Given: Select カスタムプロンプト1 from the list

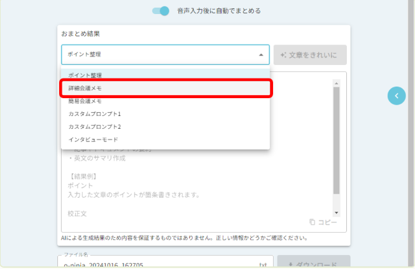Looking at the screenshot, I should pos(94,113).
